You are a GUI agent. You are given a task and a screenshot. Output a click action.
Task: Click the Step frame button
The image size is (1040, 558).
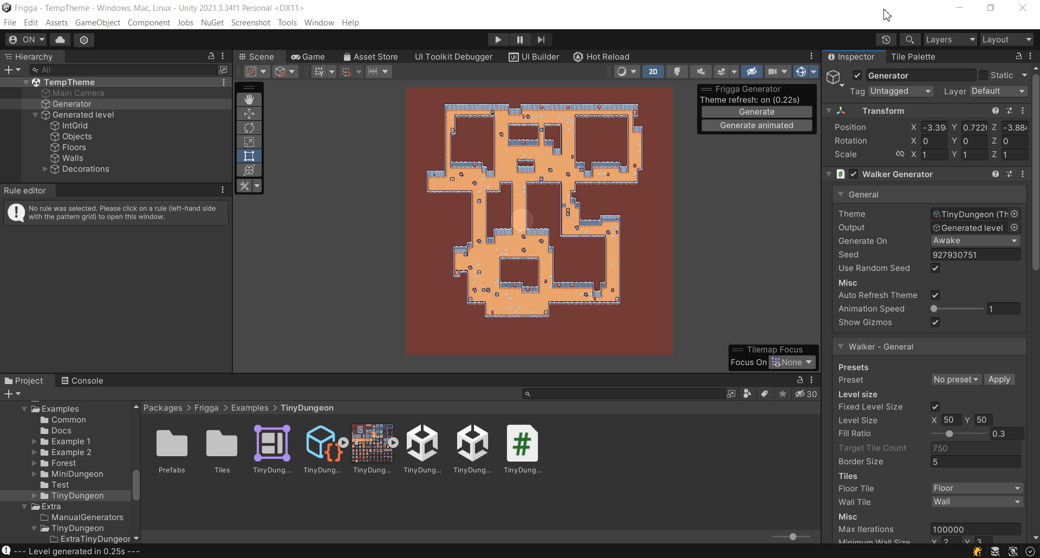(x=541, y=40)
